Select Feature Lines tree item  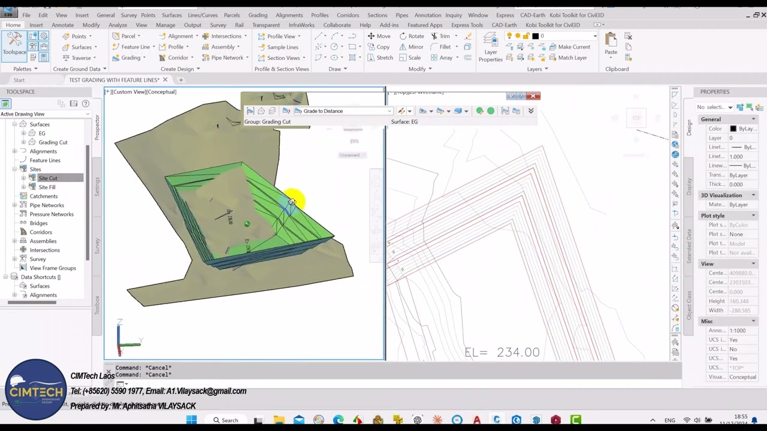tap(45, 160)
